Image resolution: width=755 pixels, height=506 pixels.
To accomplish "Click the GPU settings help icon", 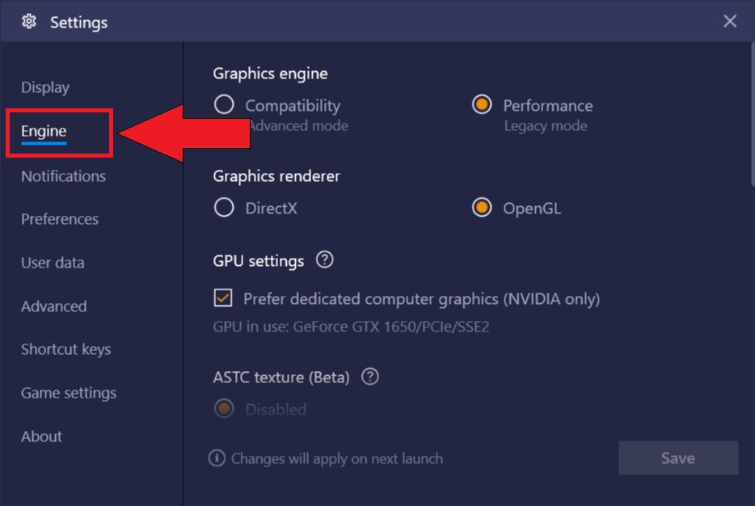I will 324,260.
